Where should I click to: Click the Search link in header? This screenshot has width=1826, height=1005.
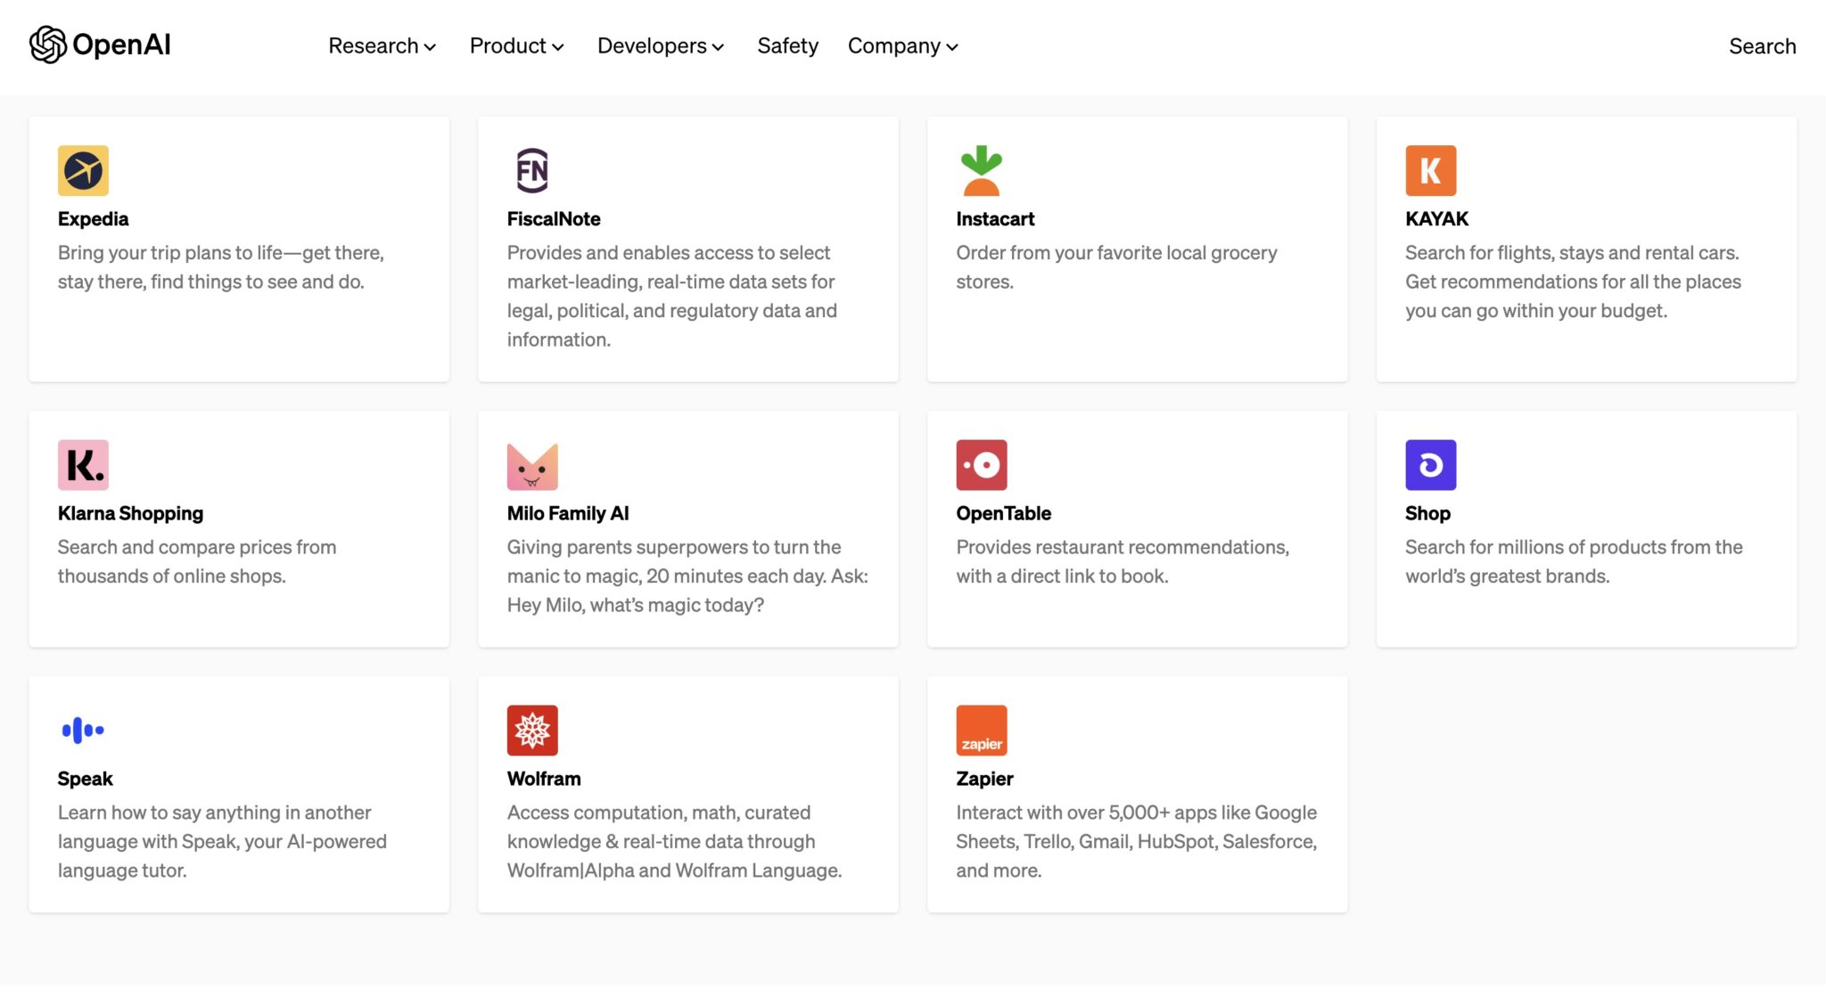(x=1762, y=45)
